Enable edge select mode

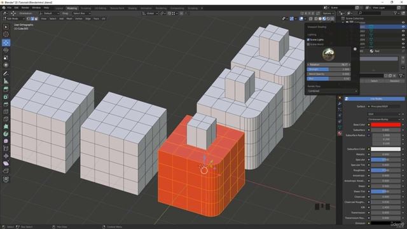coord(32,18)
